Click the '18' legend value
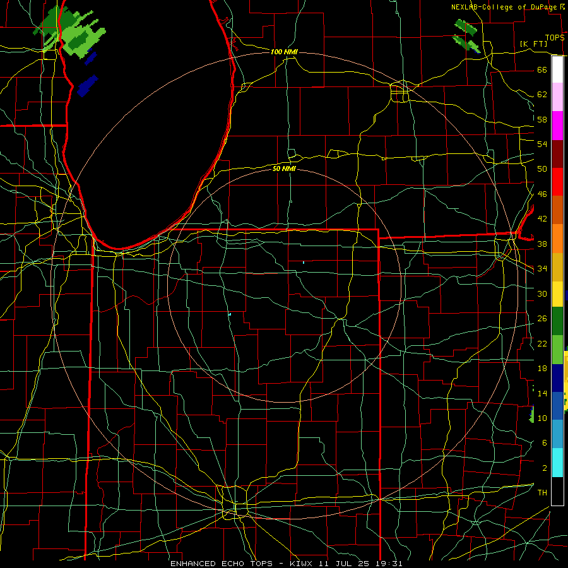 542,369
